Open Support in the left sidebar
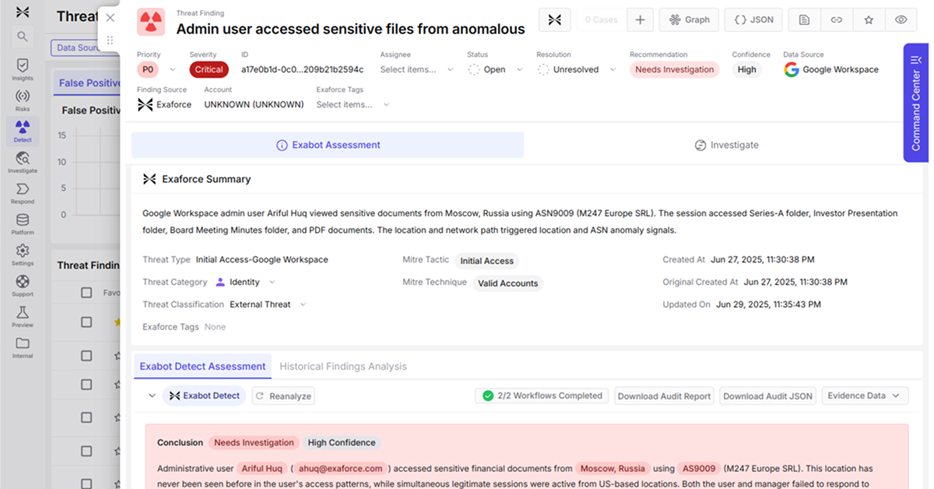 23,285
